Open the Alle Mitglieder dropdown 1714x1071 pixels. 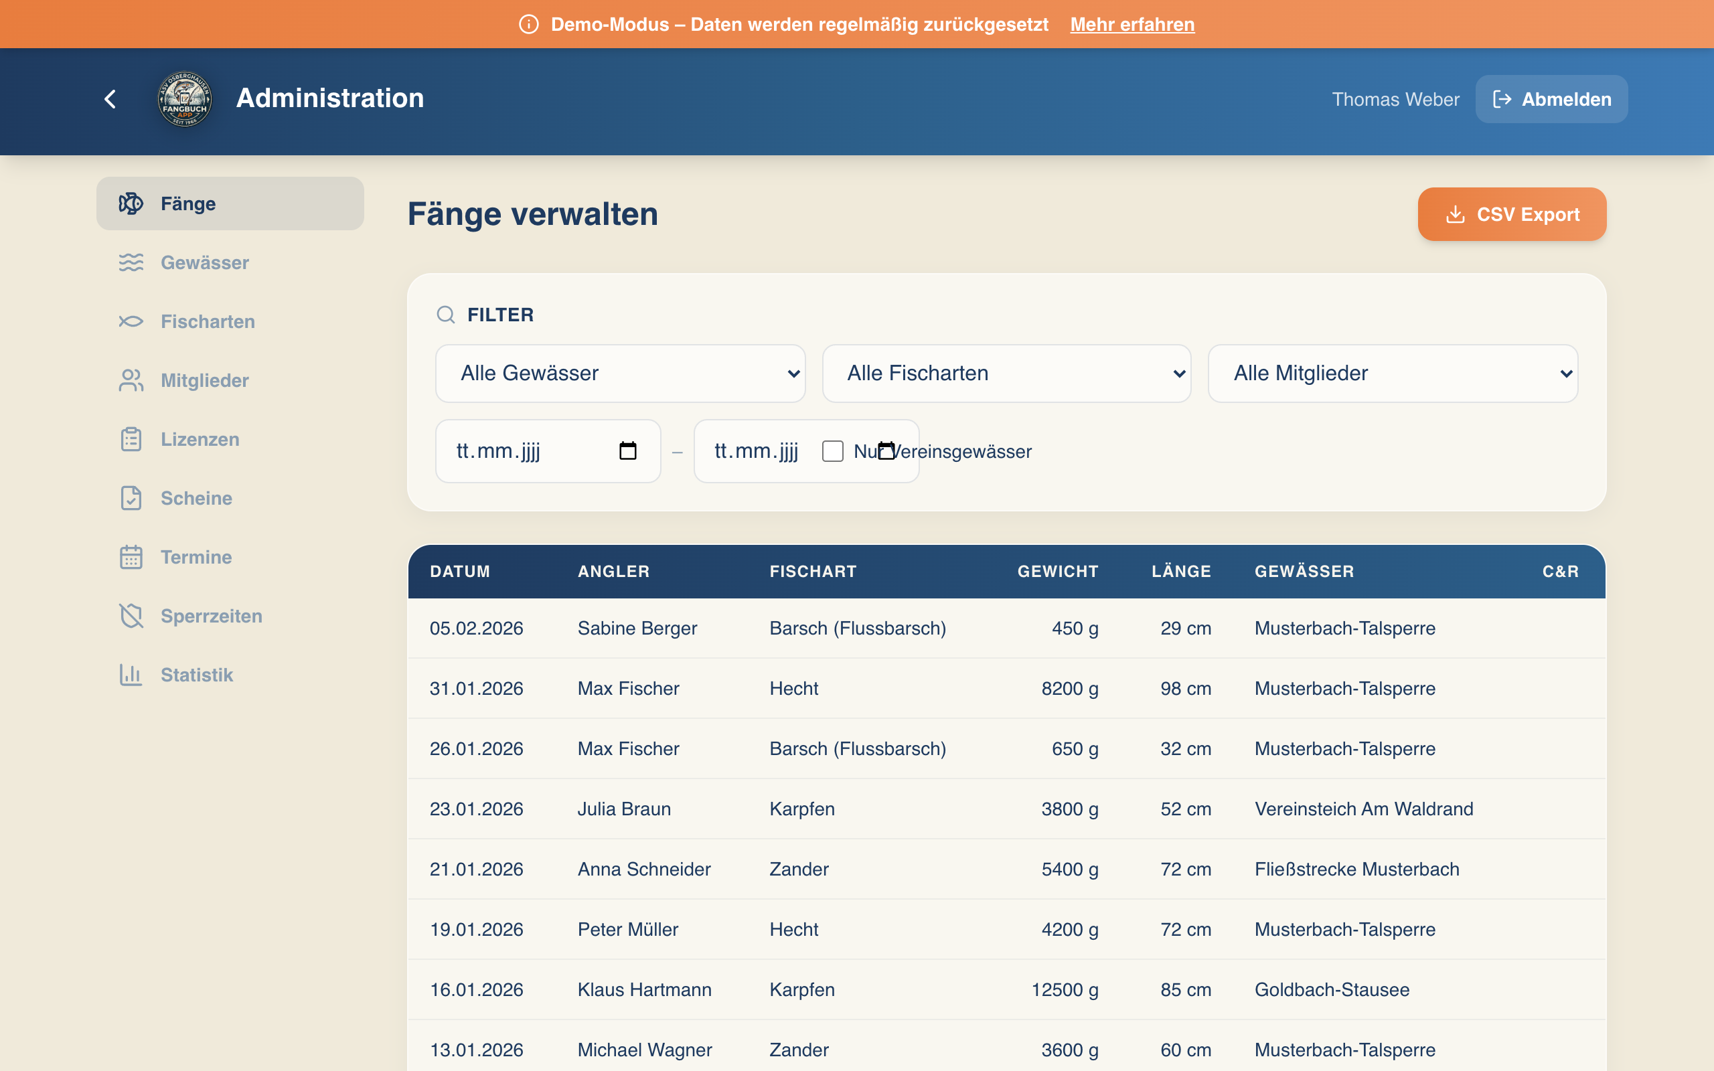coord(1392,374)
